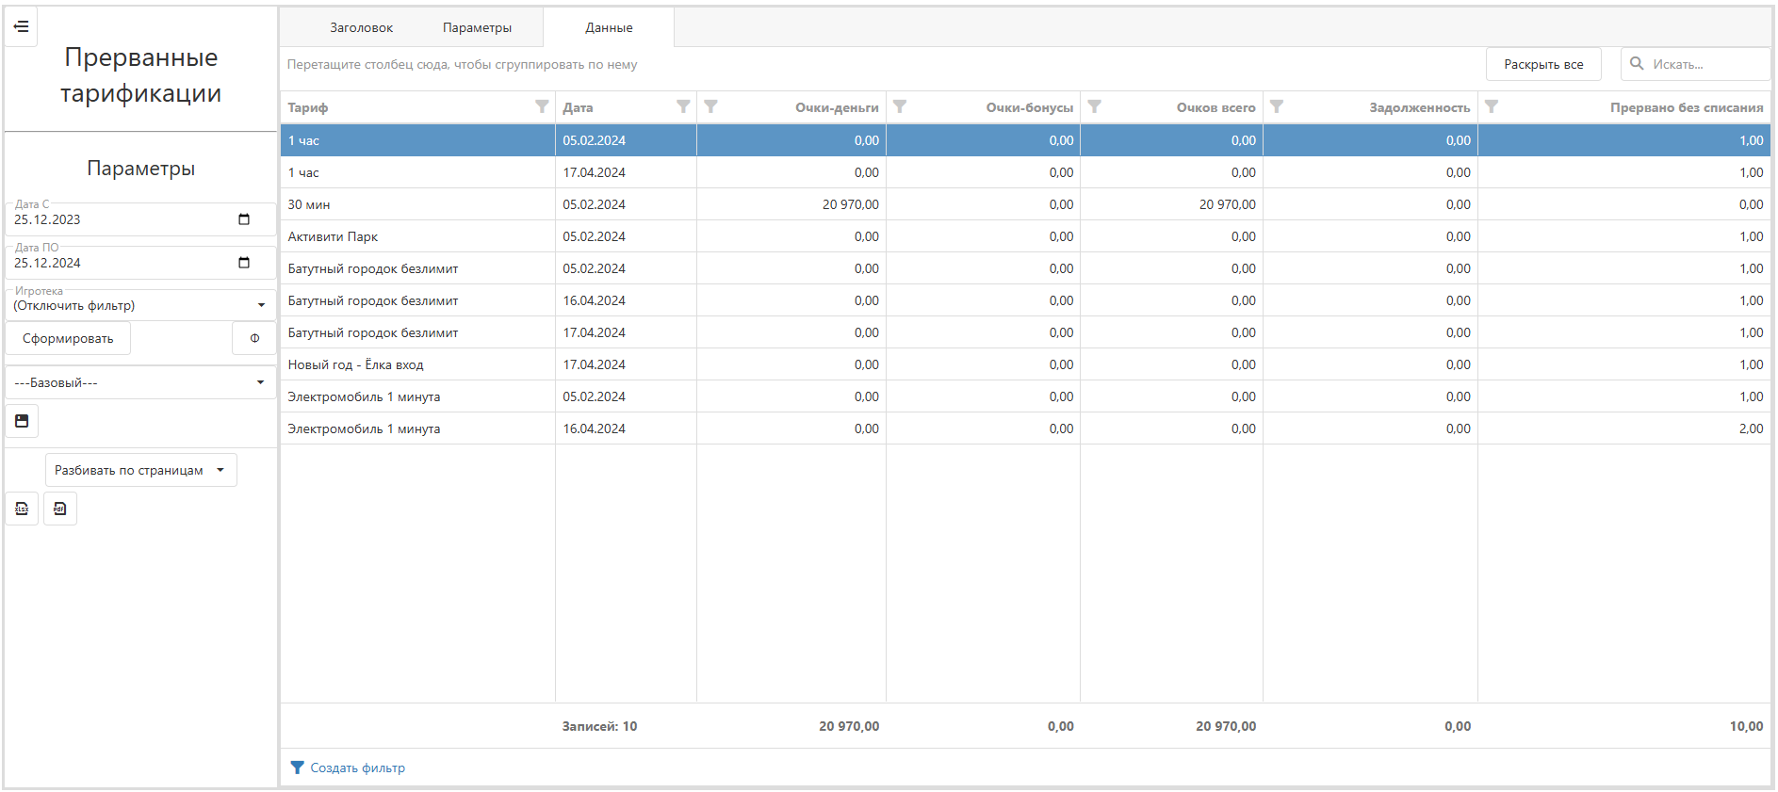Open calendar picker for Дата С
Screen dimensions: 1778x792
(244, 219)
